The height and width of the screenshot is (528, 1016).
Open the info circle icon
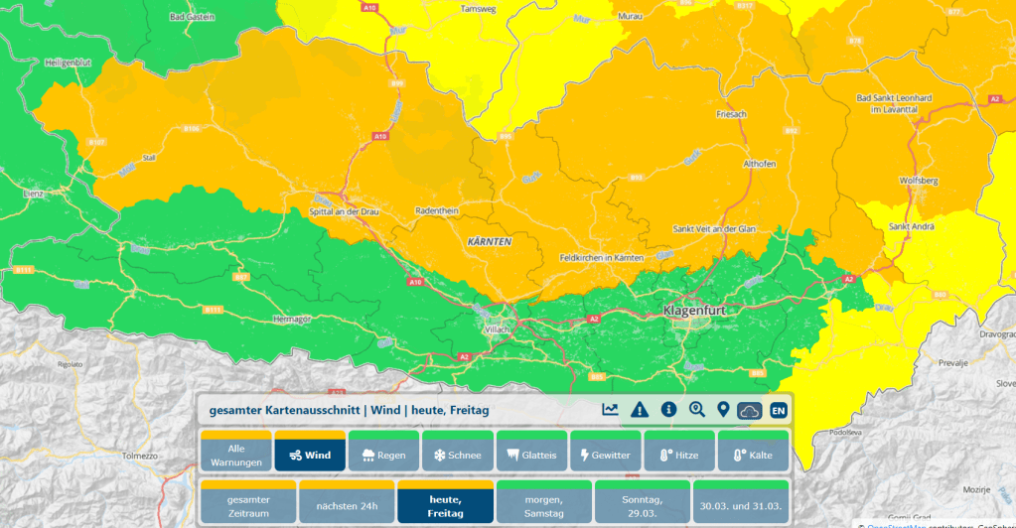pos(668,409)
